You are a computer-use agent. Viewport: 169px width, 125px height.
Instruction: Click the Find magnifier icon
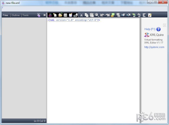tap(97, 15)
